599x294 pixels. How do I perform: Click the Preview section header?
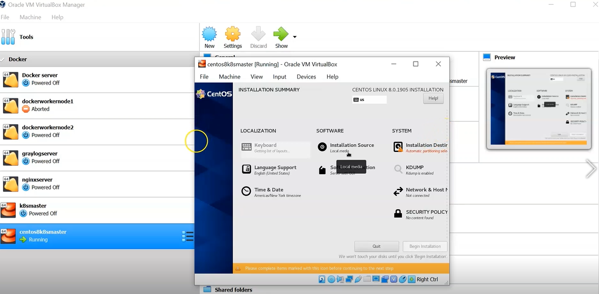[x=505, y=58]
